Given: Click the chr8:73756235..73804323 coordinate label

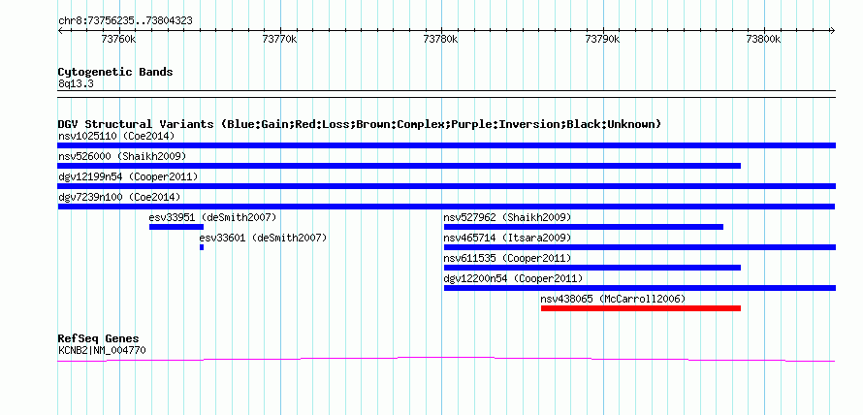Looking at the screenshot, I should tap(125, 21).
